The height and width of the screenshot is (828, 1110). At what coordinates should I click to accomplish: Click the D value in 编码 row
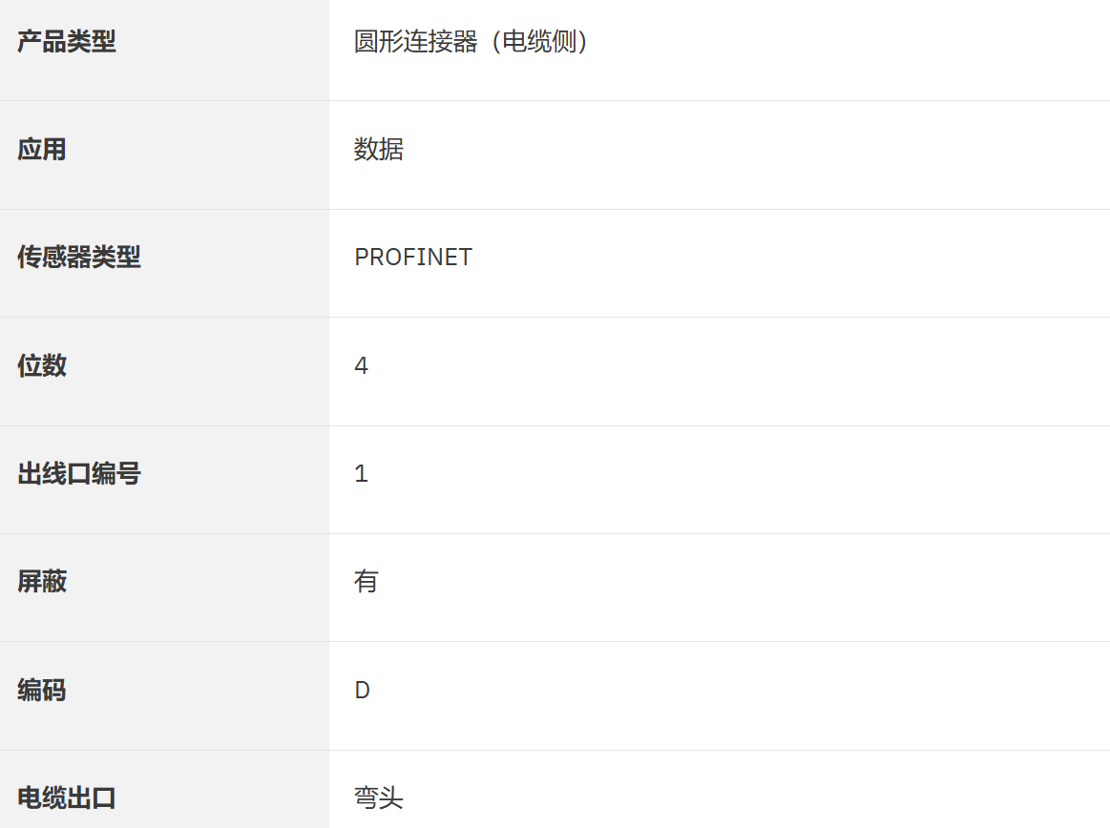[362, 690]
